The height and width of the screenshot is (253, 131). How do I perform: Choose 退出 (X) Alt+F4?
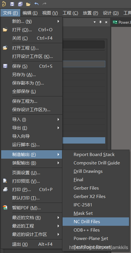tap(32, 244)
